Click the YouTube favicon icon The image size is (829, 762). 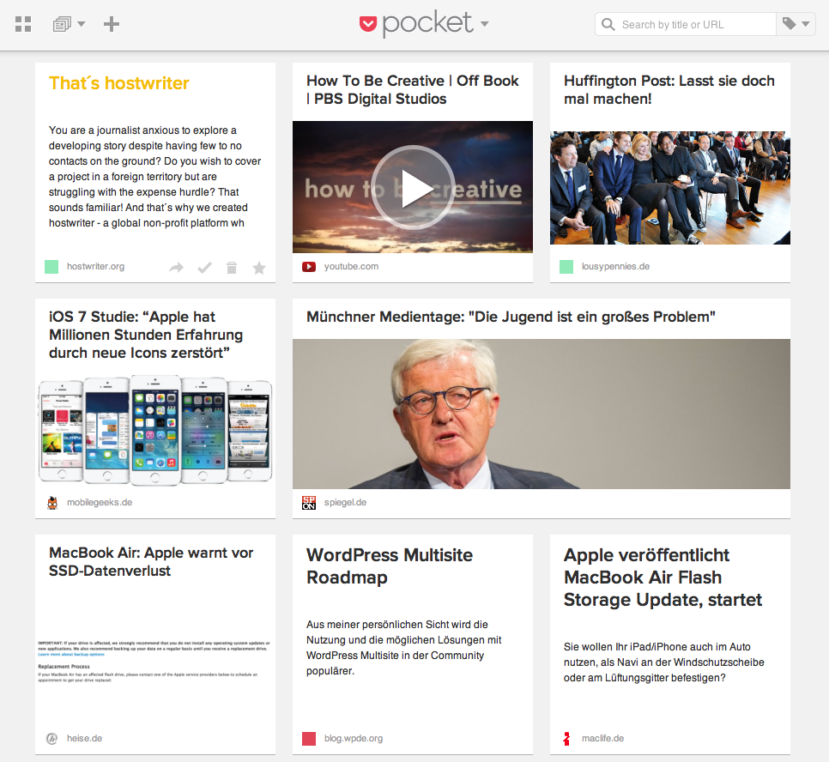(x=309, y=267)
